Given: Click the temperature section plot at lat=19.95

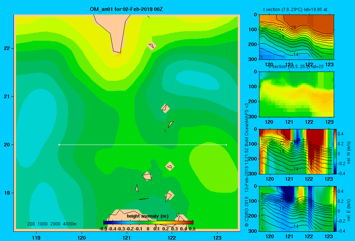Looking at the screenshot, I should tap(296, 37).
